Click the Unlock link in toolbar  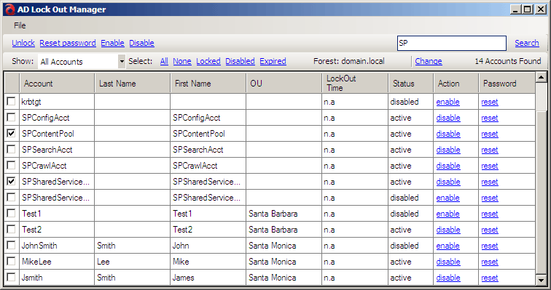pos(23,43)
